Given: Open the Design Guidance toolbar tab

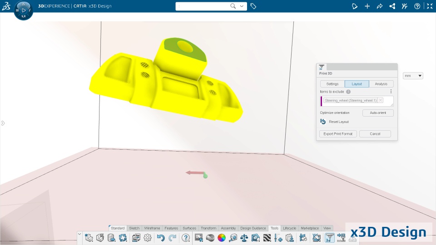Looking at the screenshot, I should (x=253, y=228).
